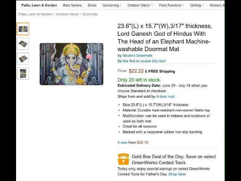
Task: Open the 'A door mat' seller link
Action: 165,97
